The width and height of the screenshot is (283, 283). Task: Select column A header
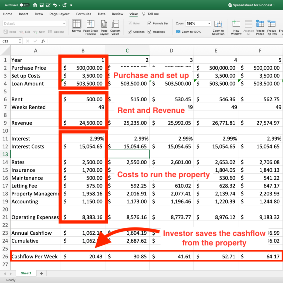tap(36, 51)
